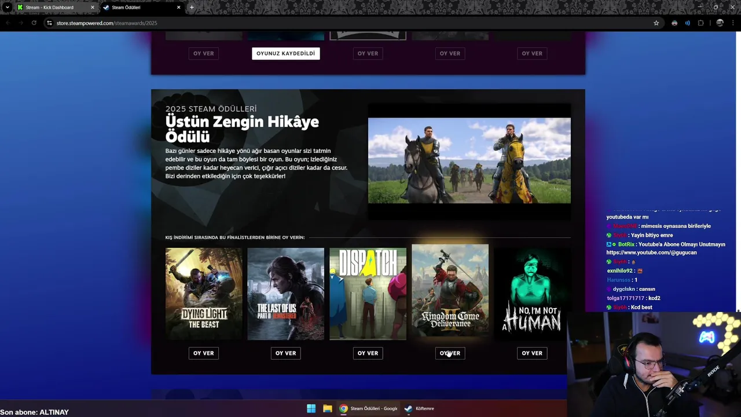Image resolution: width=741 pixels, height=417 pixels.
Task: Reload the Steam awards page
Action: tap(34, 23)
